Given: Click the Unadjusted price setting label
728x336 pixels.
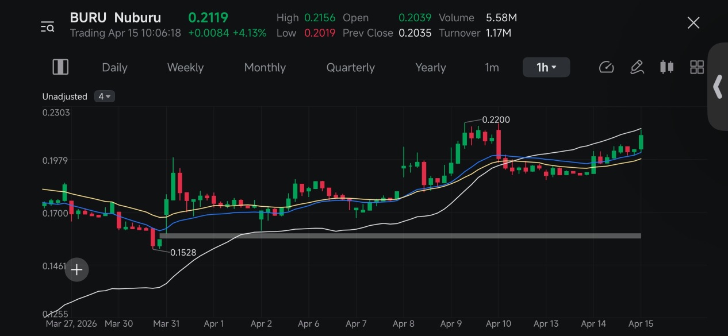Looking at the screenshot, I should 64,96.
